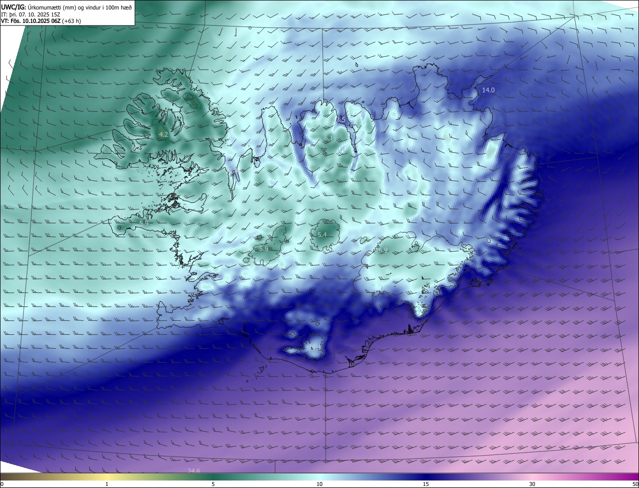Click the title 'Úrkomumætti (mm) og vindur í 100m hæð'

pyautogui.click(x=79, y=7)
